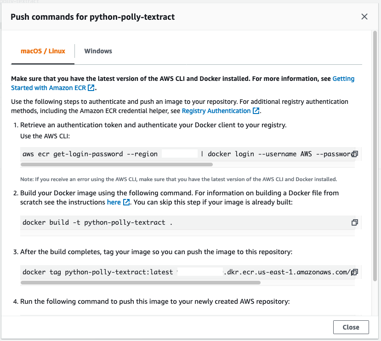Image resolution: width=381 pixels, height=341 pixels.
Task: Copy the docker tag command
Action: tap(355, 272)
